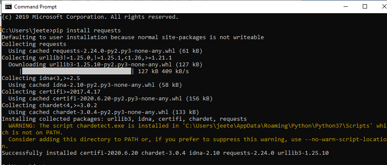Image resolution: width=387 pixels, height=165 pixels.
Task: Click the Command Prompt title bar text
Action: click(x=35, y=7)
